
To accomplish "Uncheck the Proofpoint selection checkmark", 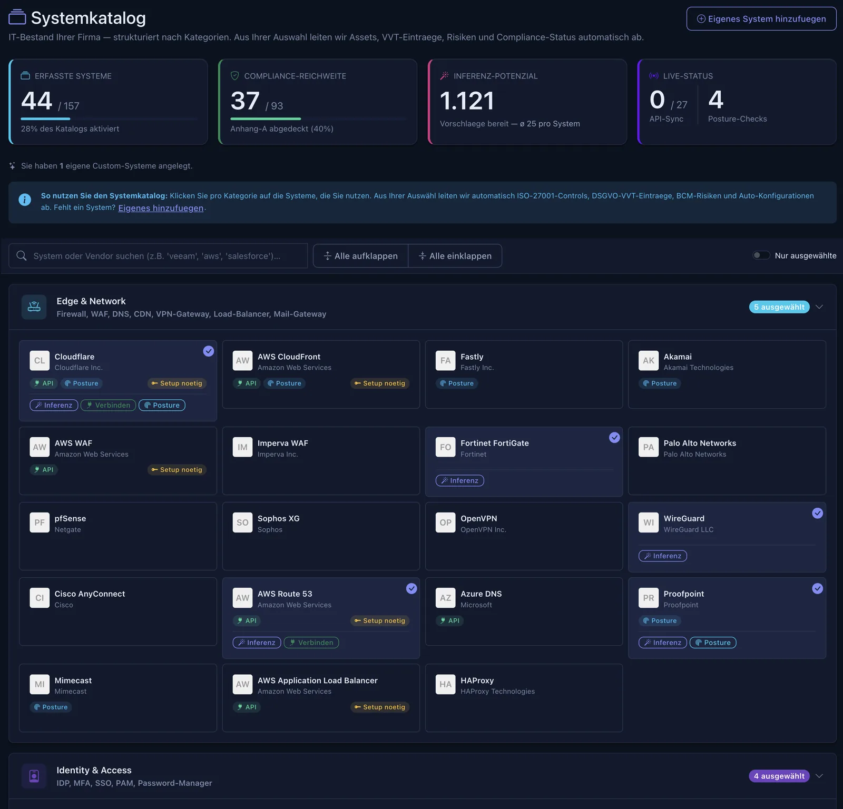I will 817,588.
